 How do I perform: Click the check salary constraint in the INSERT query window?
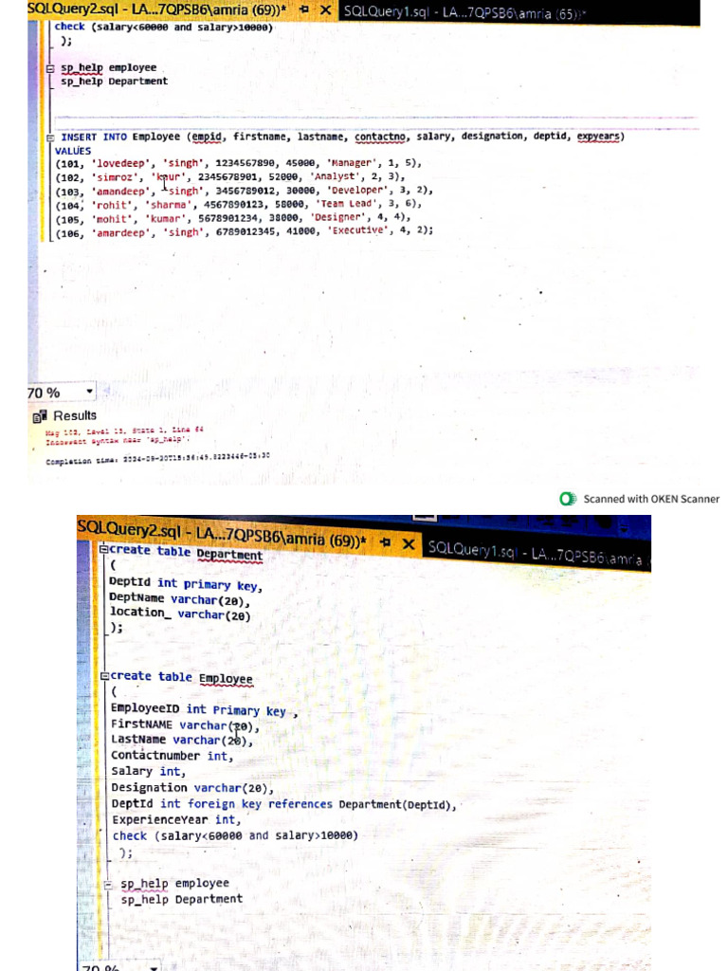point(163,27)
